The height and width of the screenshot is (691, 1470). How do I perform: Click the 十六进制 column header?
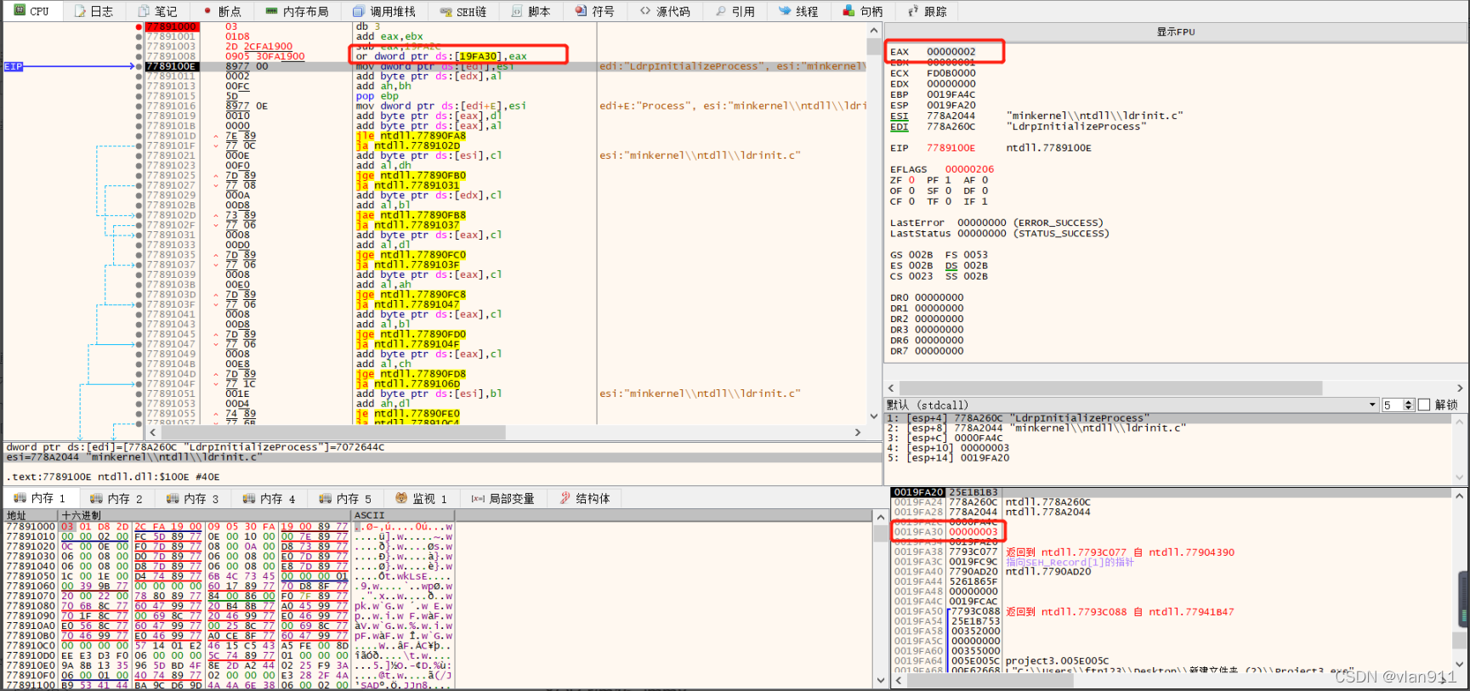click(204, 515)
